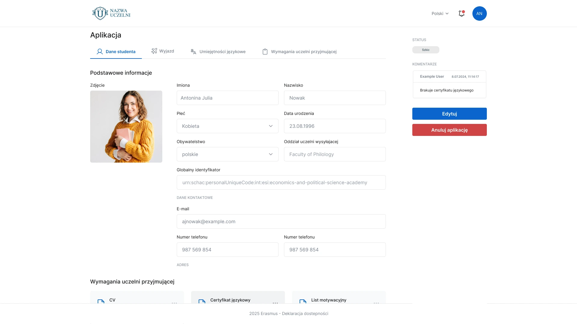Click the clipboard icon for Wymagania uczelni

[x=265, y=51]
